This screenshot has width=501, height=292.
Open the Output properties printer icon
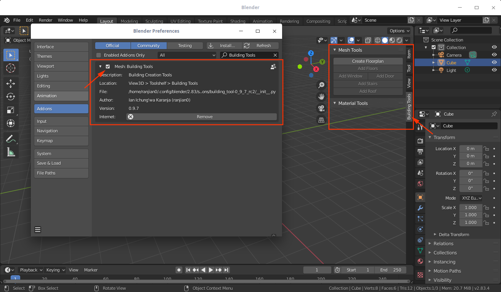[x=420, y=152]
